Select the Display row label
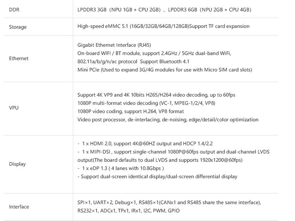The height and width of the screenshot is (221, 295). 17,164
